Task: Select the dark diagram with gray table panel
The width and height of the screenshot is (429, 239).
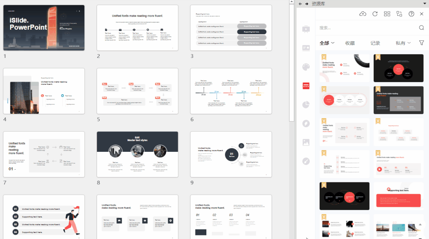Action: (398, 100)
